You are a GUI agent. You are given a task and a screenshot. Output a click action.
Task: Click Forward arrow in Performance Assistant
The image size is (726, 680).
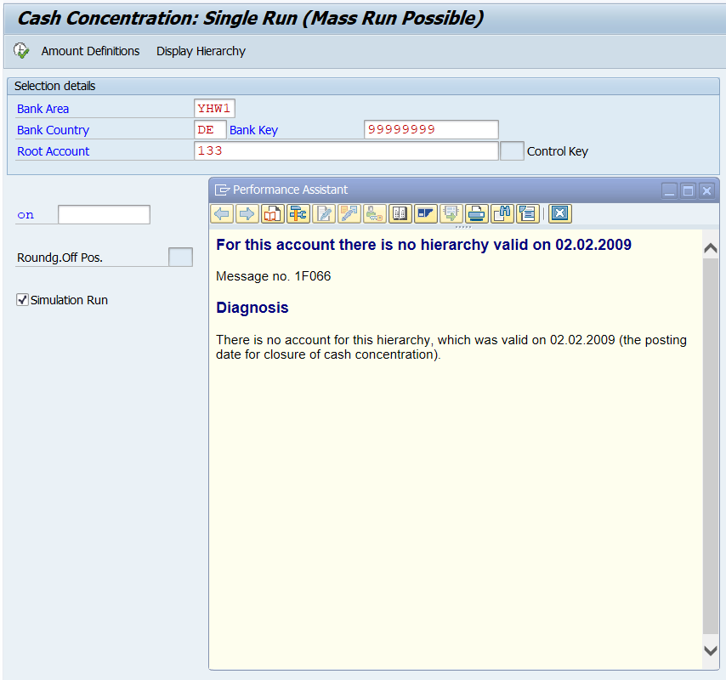(x=247, y=214)
